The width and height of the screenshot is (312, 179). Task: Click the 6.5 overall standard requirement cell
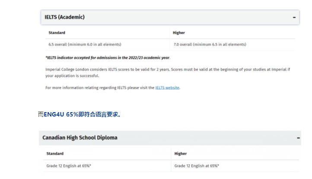click(85, 44)
